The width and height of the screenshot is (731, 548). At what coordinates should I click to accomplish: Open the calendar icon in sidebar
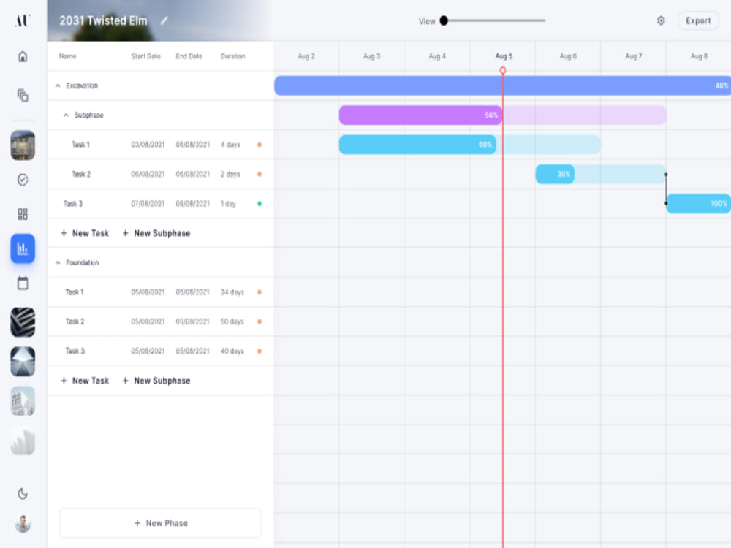pyautogui.click(x=23, y=283)
